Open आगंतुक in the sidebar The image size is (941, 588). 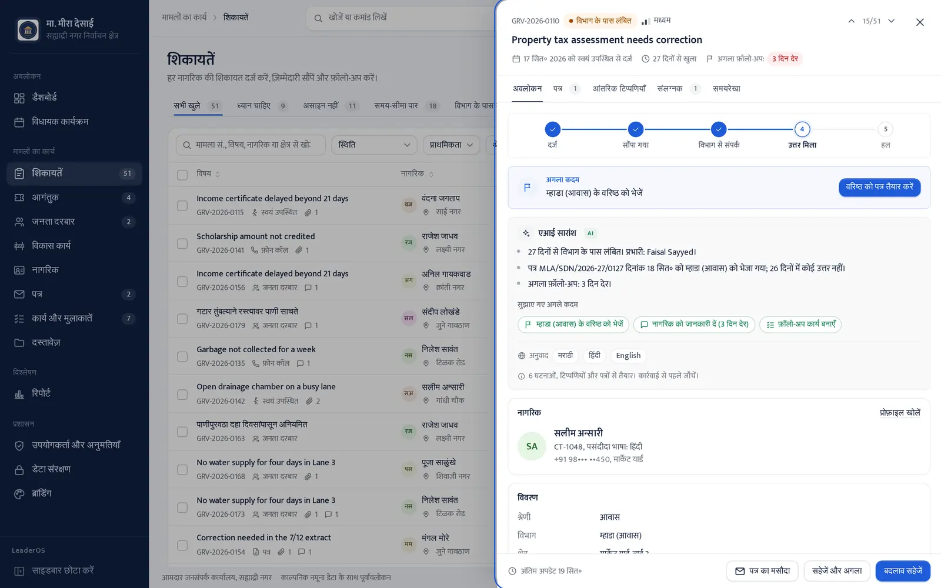pos(74,198)
